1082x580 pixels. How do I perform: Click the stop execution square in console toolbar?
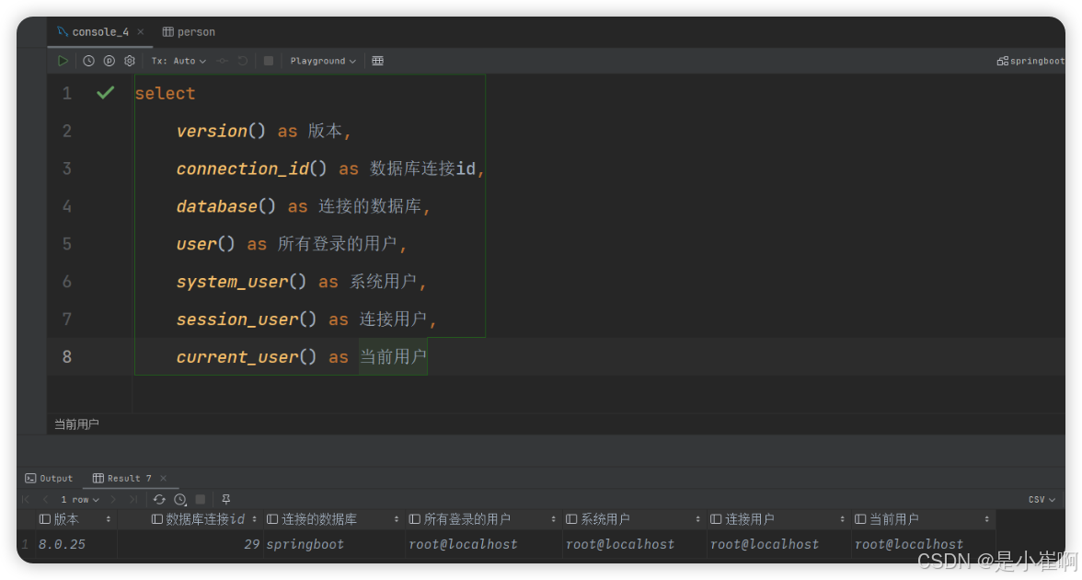click(x=269, y=61)
